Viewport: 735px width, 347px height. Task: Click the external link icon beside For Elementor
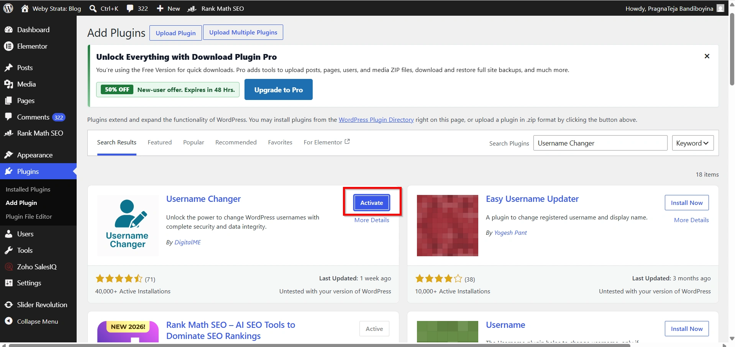click(x=347, y=141)
